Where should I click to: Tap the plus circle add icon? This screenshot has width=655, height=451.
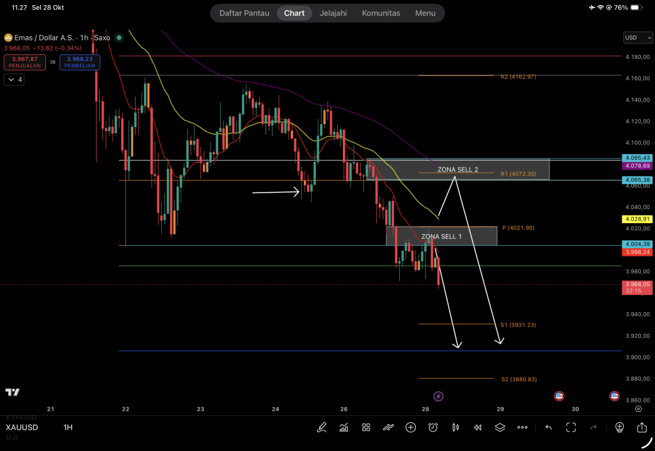coord(411,427)
